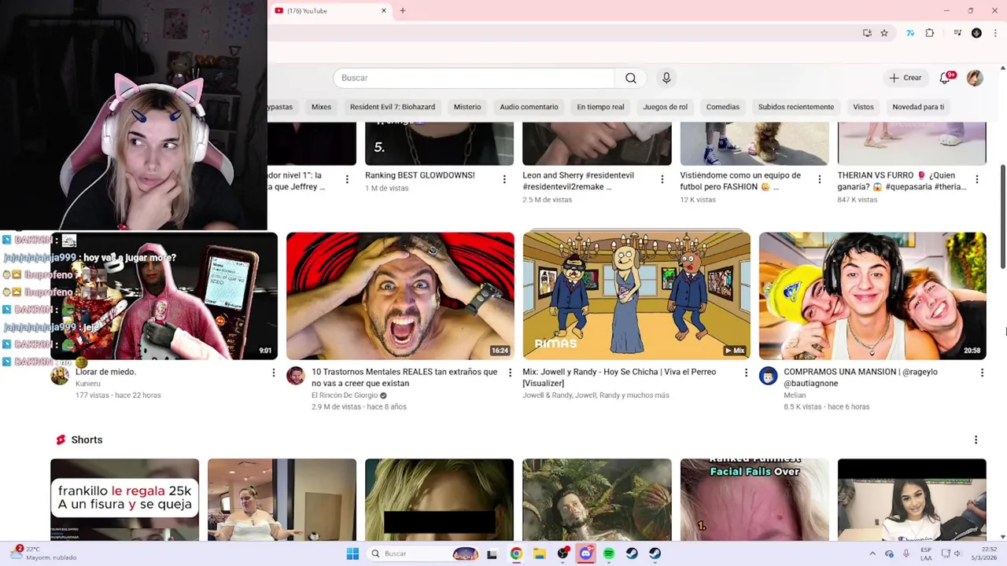Open YouTube account avatar menu
The height and width of the screenshot is (566, 1007).
click(975, 78)
